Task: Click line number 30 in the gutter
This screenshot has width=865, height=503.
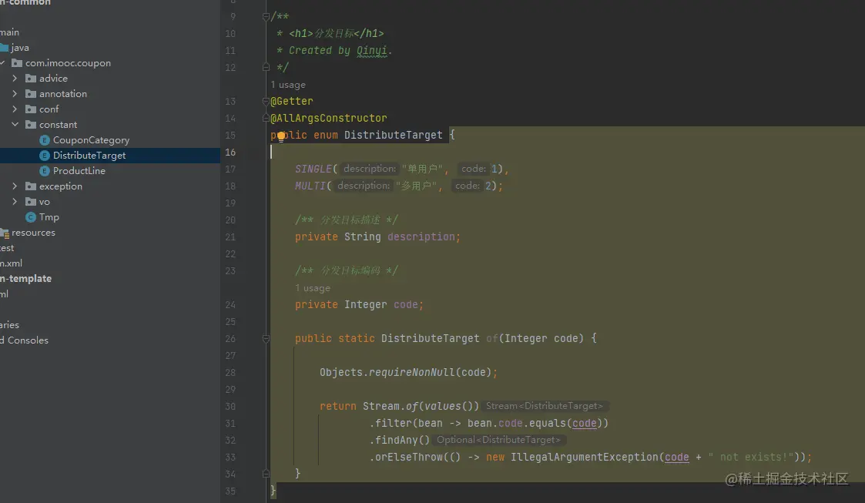Action: coord(230,407)
